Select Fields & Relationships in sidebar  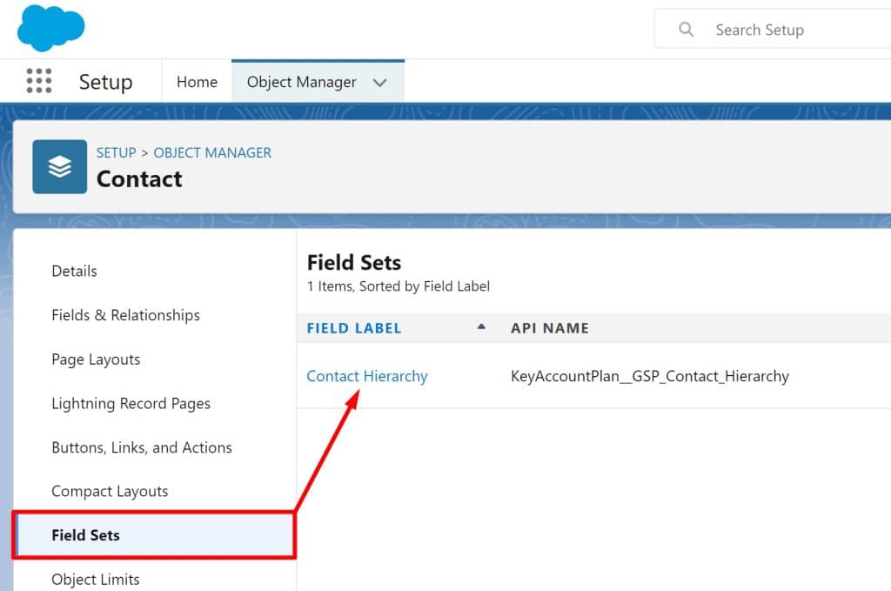[x=125, y=315]
